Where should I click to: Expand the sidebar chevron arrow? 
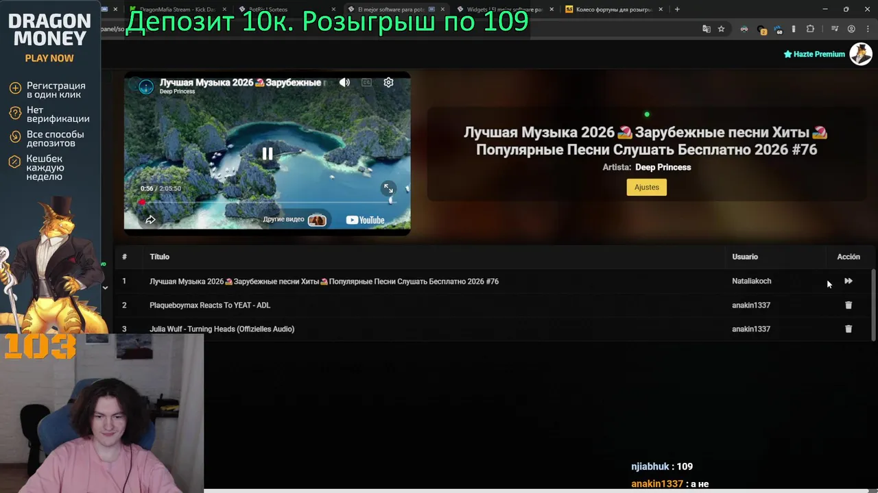coord(105,288)
